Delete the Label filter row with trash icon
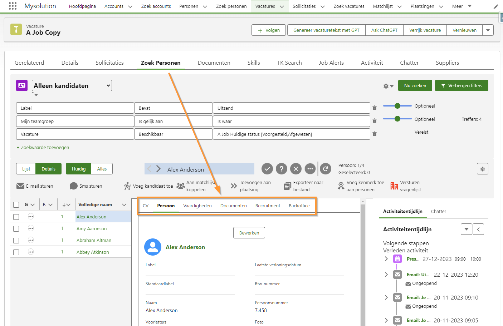 pyautogui.click(x=375, y=108)
